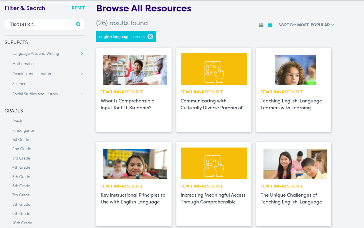
Task: Select the Kindergarten grade filter
Action: pyautogui.click(x=24, y=130)
